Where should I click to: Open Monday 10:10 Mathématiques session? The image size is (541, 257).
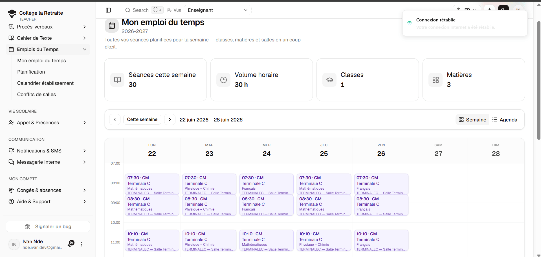point(152,240)
